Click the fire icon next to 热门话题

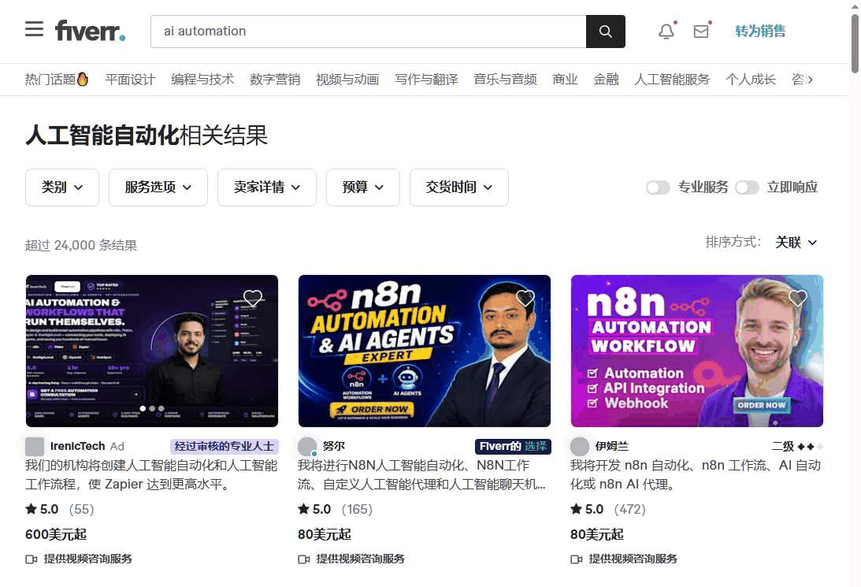(83, 80)
